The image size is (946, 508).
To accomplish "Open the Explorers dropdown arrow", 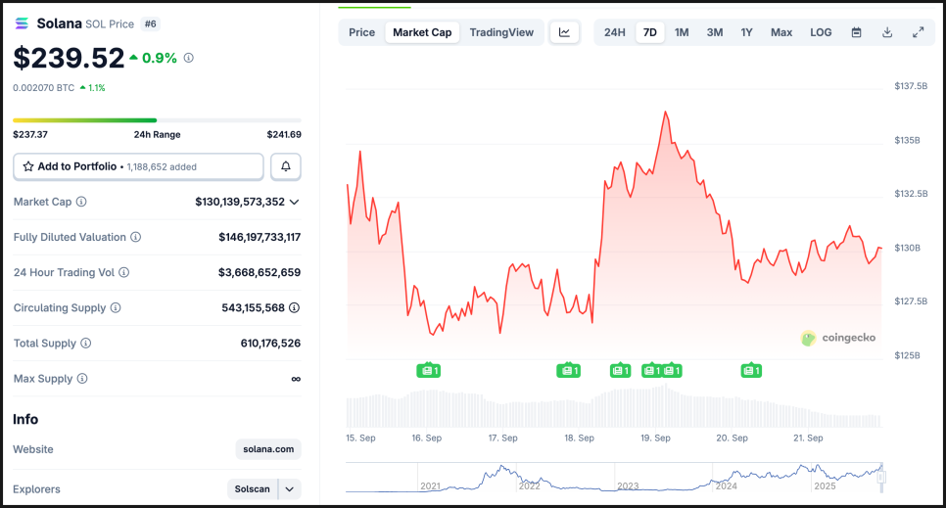I will [290, 489].
